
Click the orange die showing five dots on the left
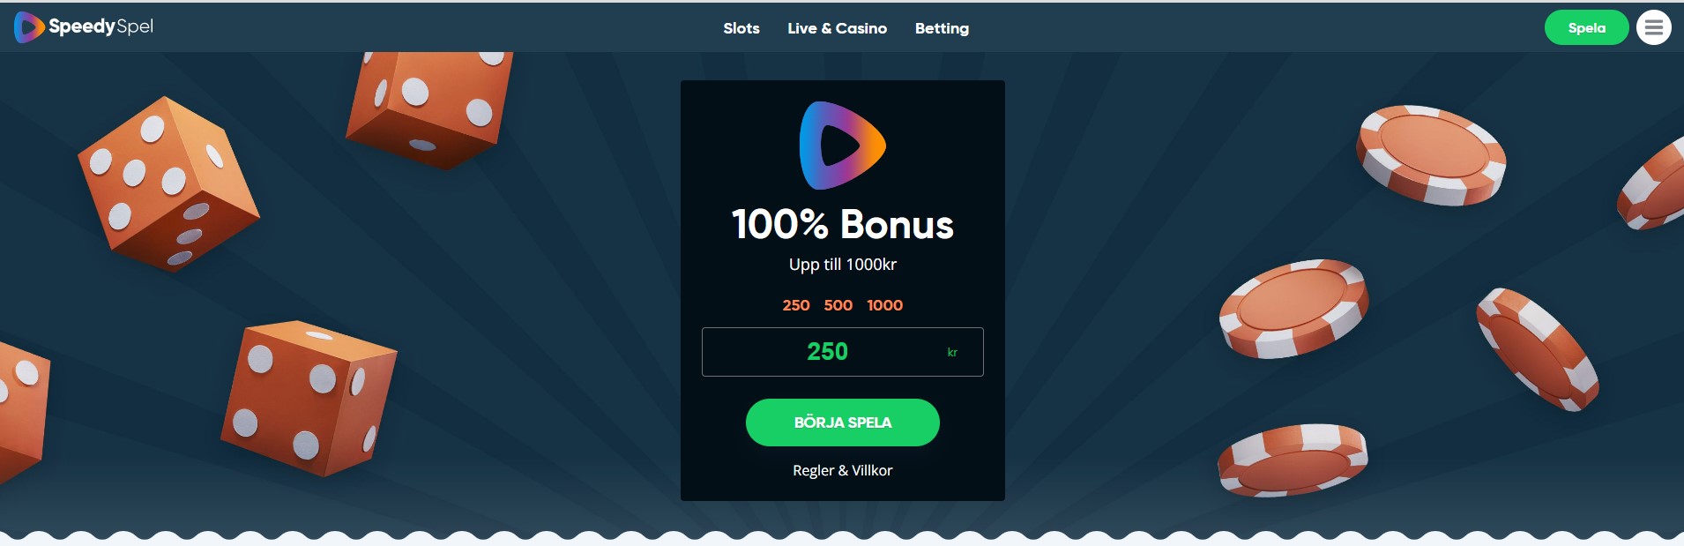click(168, 183)
